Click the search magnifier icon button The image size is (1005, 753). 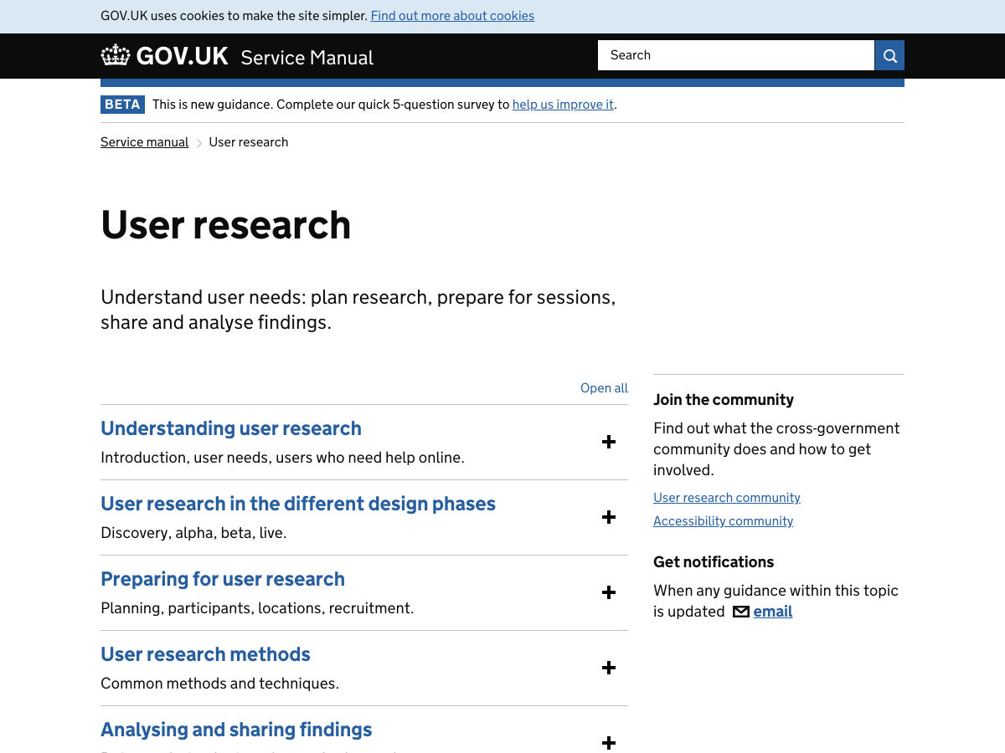(x=889, y=55)
